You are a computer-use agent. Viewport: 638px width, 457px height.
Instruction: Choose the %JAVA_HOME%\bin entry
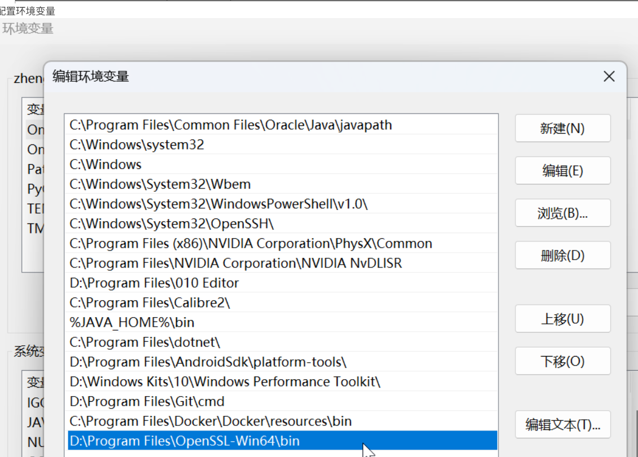pos(132,322)
